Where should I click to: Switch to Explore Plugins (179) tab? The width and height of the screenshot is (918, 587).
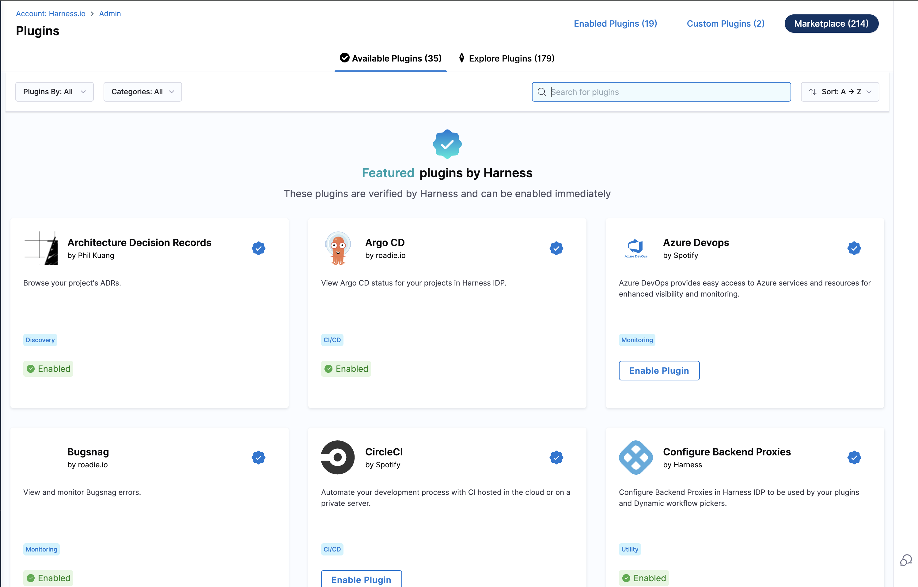506,58
